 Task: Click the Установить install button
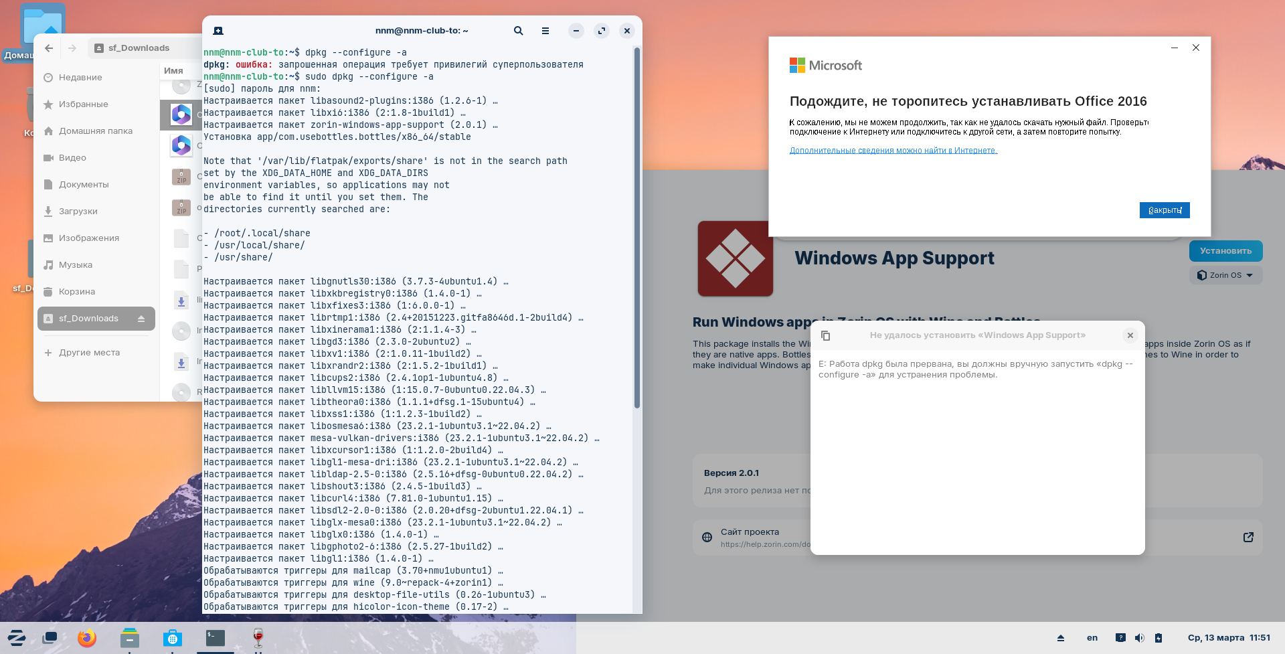click(1225, 251)
